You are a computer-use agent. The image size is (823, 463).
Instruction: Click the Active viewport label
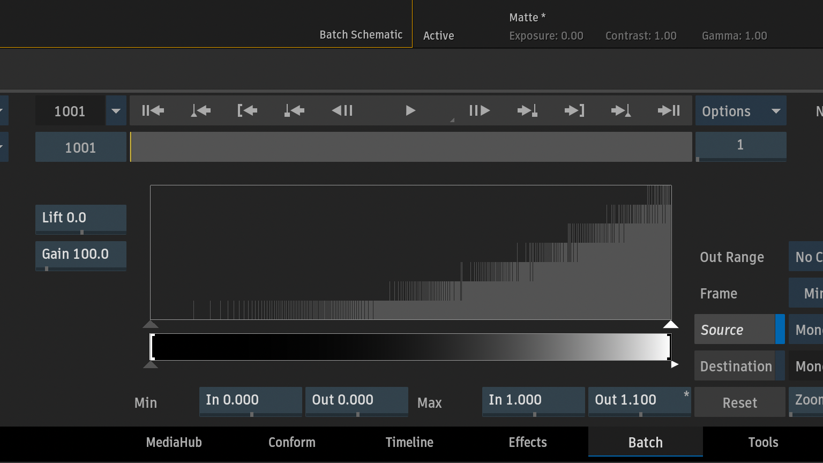439,36
